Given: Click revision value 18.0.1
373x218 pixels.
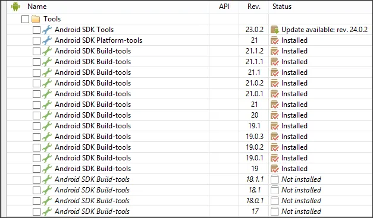Looking at the screenshot, I should pyautogui.click(x=255, y=201).
